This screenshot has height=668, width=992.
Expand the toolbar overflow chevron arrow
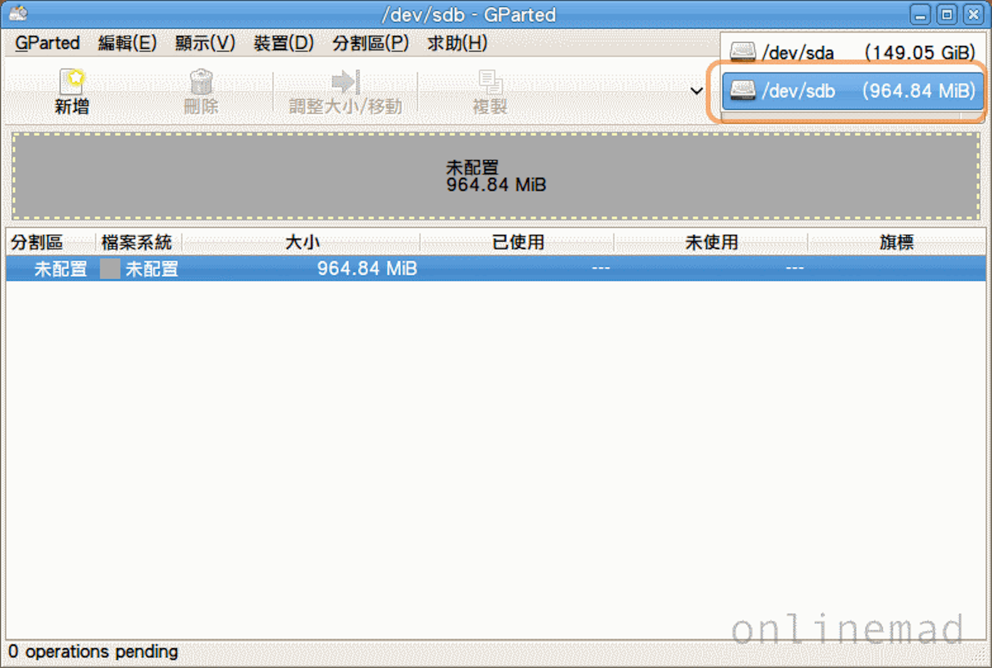pos(696,91)
